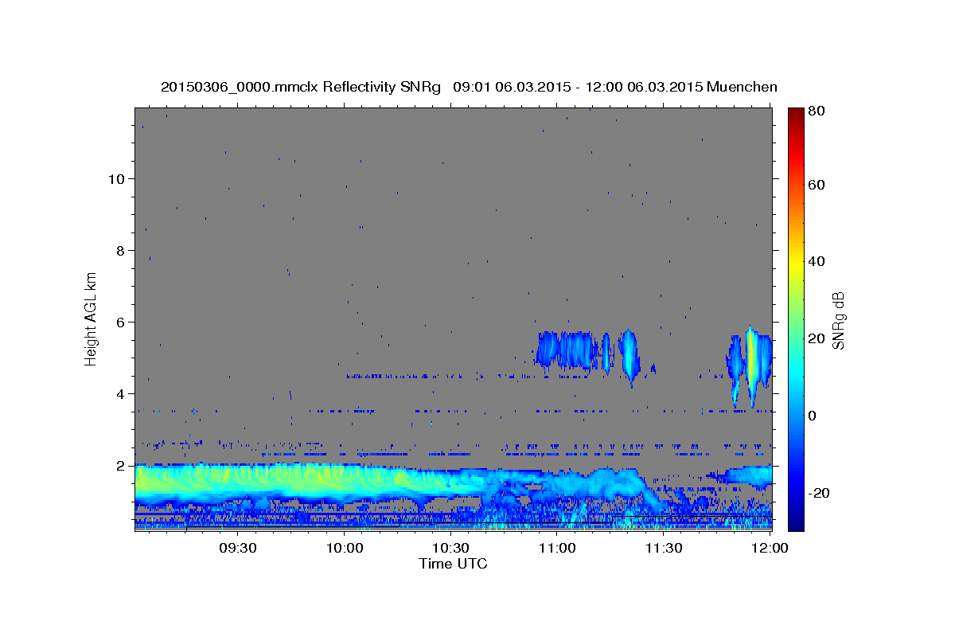The image size is (955, 637).
Task: Click the dark red top of the colorbar
Action: [x=796, y=115]
